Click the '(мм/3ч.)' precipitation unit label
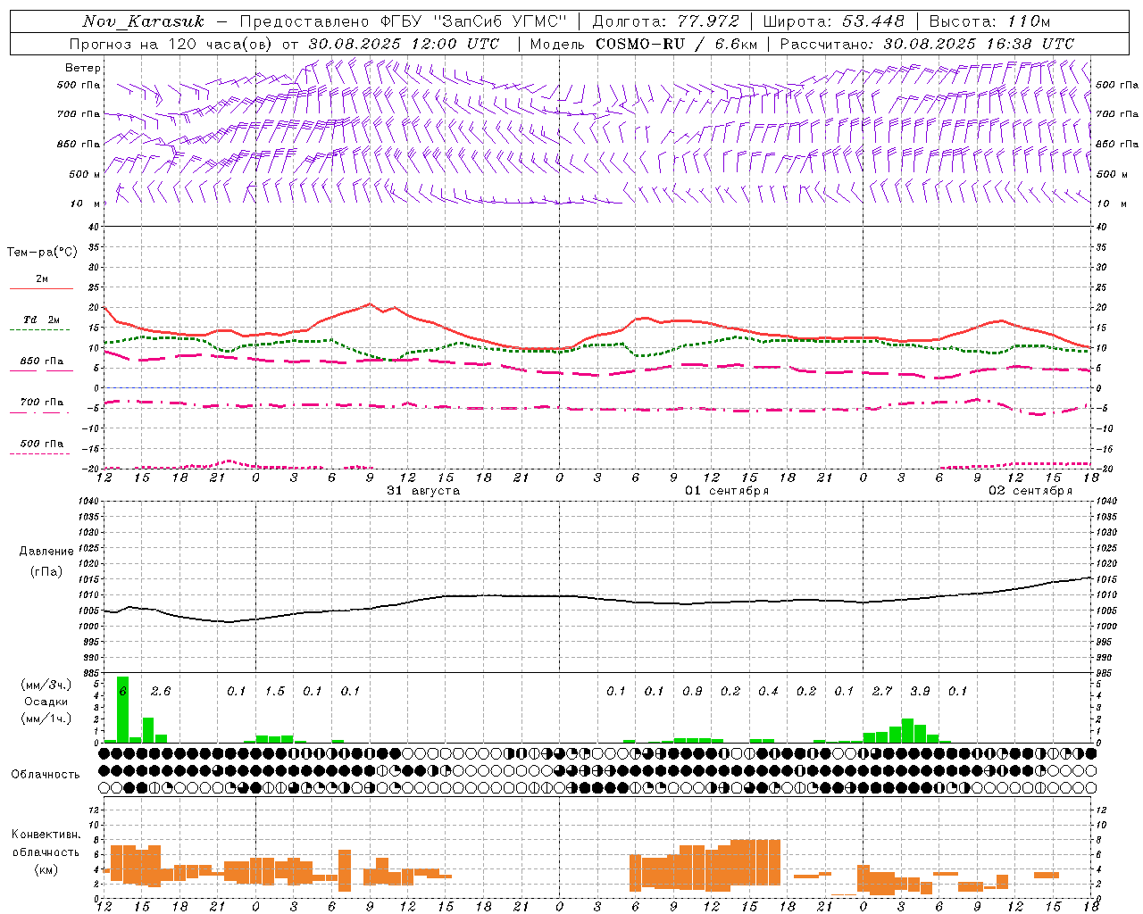Viewport: 1143px width, 914px height. coord(46,685)
